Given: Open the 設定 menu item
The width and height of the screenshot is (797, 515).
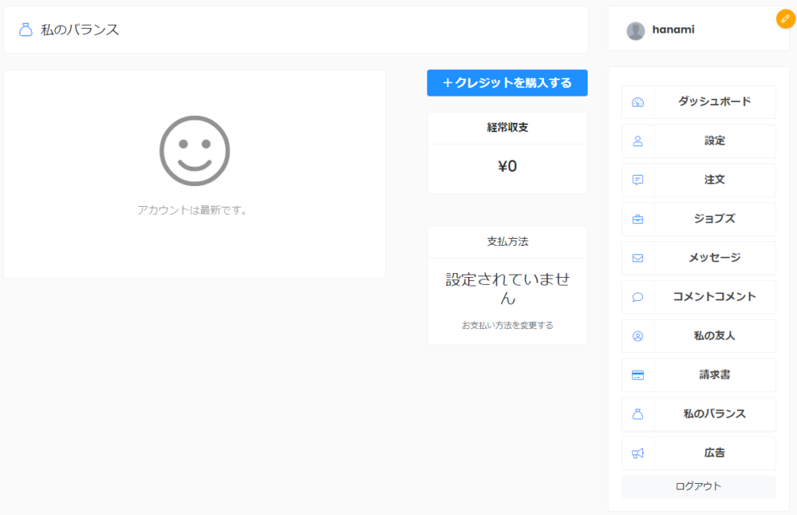Looking at the screenshot, I should (714, 141).
